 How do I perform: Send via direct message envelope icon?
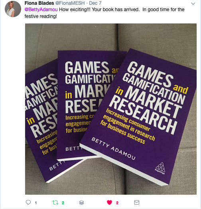pos(137,202)
